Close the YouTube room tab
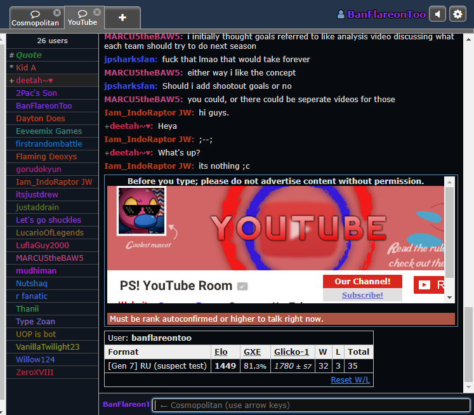The height and width of the screenshot is (415, 474). click(97, 12)
